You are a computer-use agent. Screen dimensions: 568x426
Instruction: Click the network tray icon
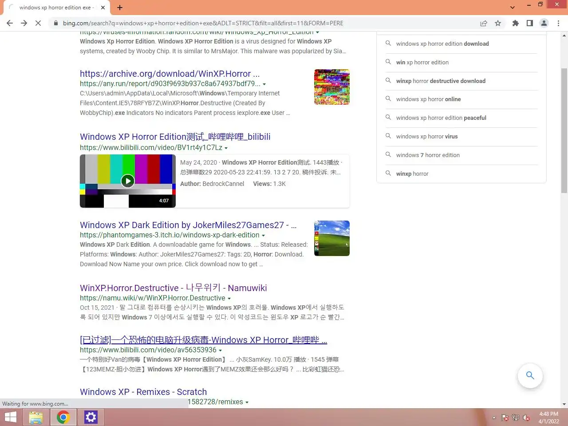click(516, 418)
